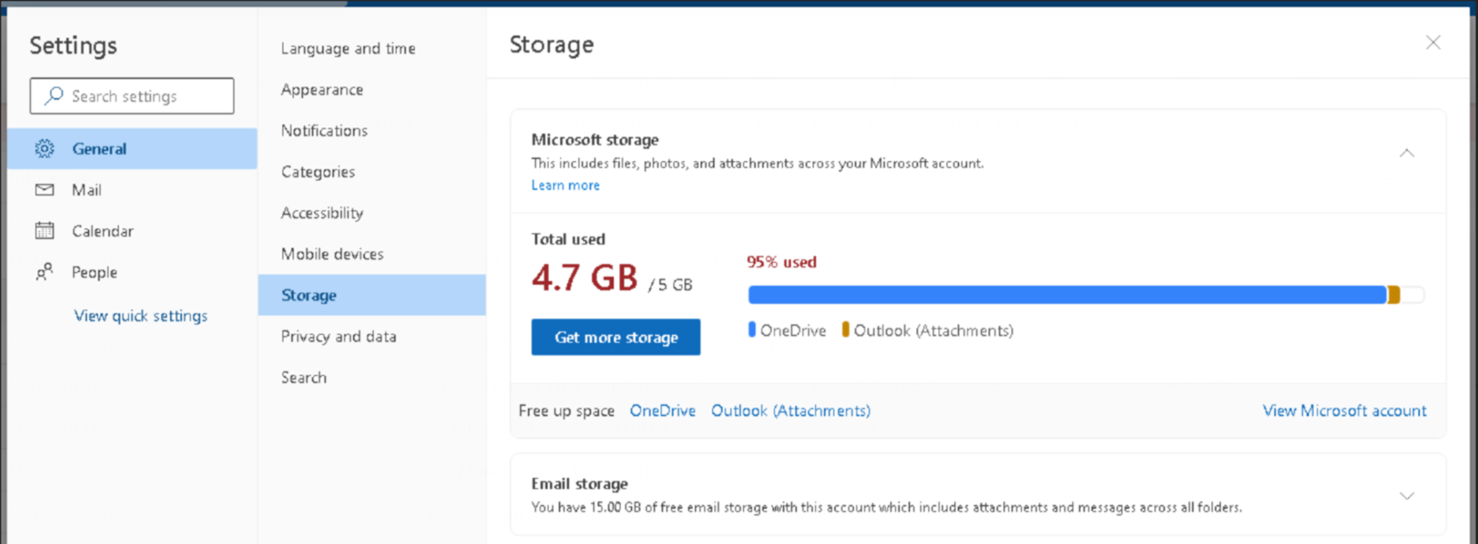Expand the Email storage section
This screenshot has width=1478, height=544.
coord(1406,496)
